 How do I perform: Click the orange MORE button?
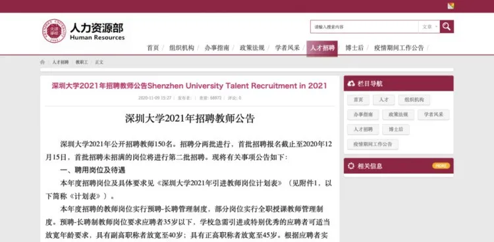tap(441, 166)
